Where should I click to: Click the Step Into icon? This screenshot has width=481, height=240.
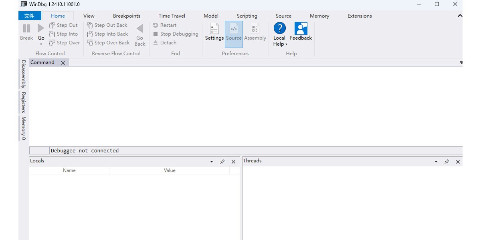[x=52, y=34]
